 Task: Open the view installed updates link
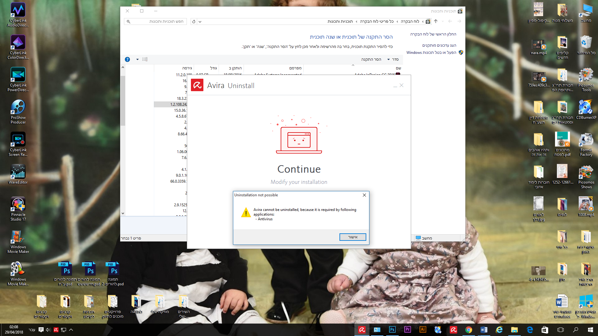[439, 45]
